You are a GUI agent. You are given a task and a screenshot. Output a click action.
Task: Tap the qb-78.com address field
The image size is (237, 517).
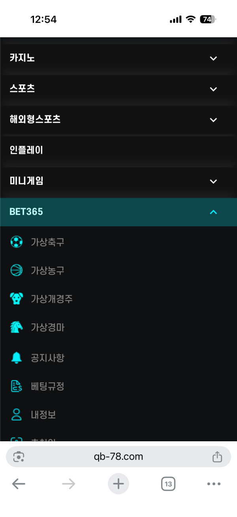[118, 457]
